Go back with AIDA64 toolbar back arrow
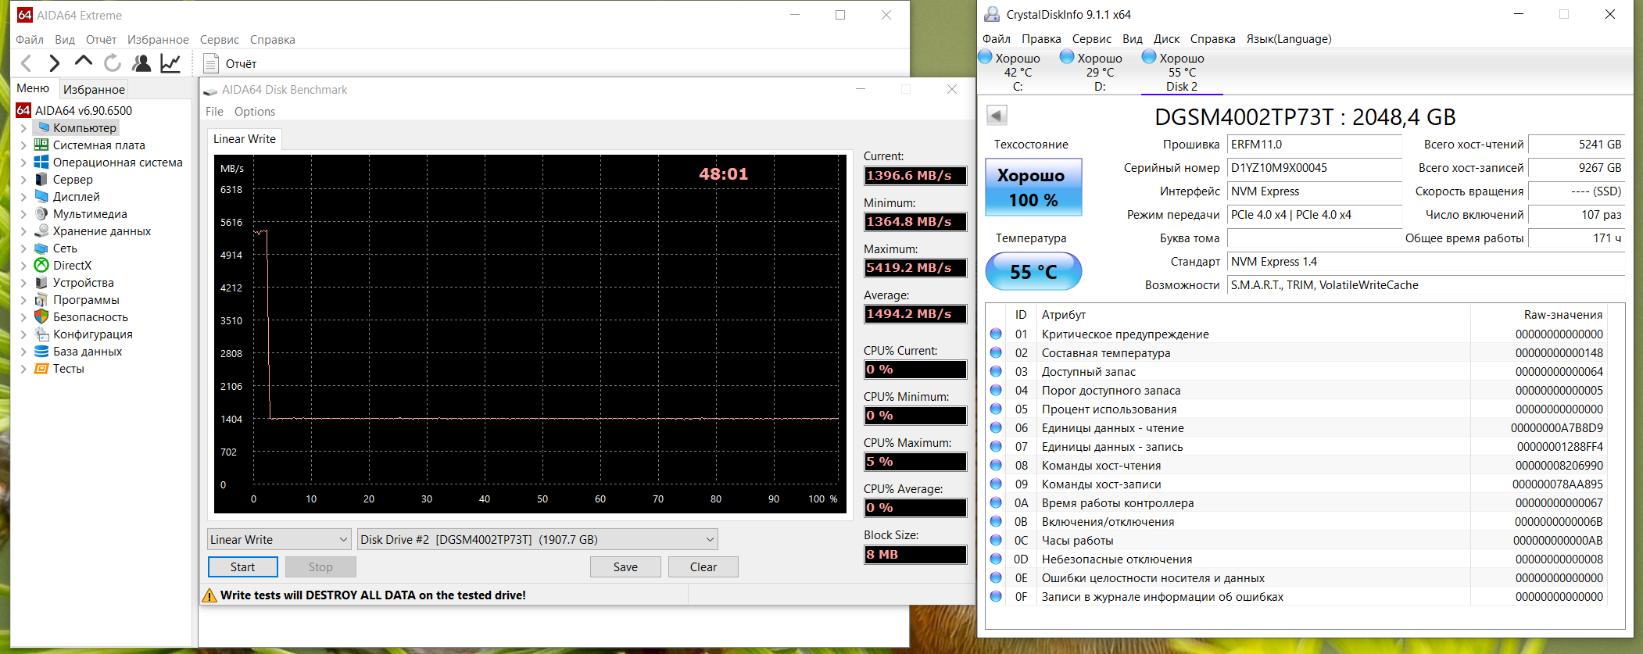This screenshot has height=654, width=1643. 27,63
